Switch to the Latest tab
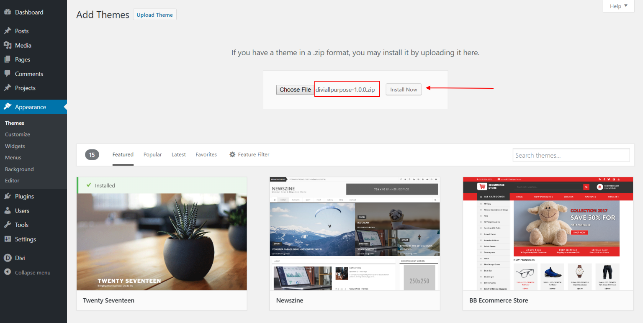 pos(179,154)
